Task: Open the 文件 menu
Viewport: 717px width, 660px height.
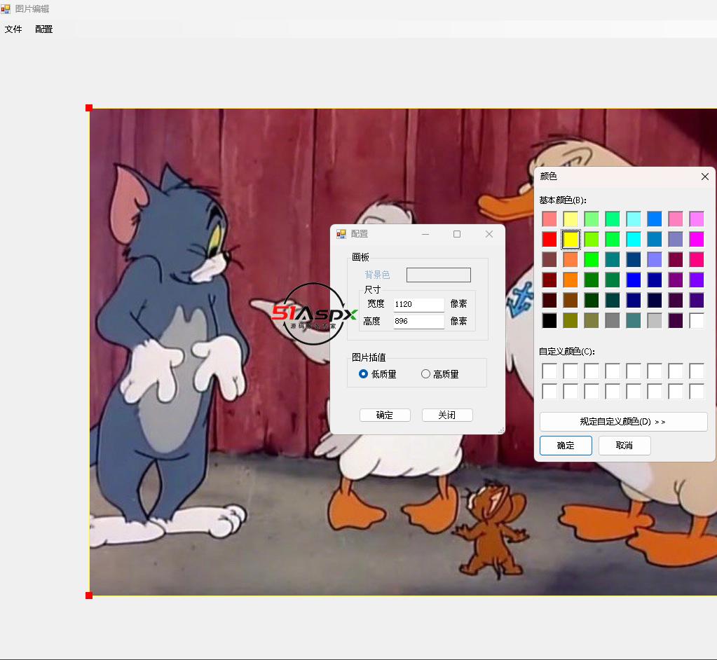Action: pos(13,29)
